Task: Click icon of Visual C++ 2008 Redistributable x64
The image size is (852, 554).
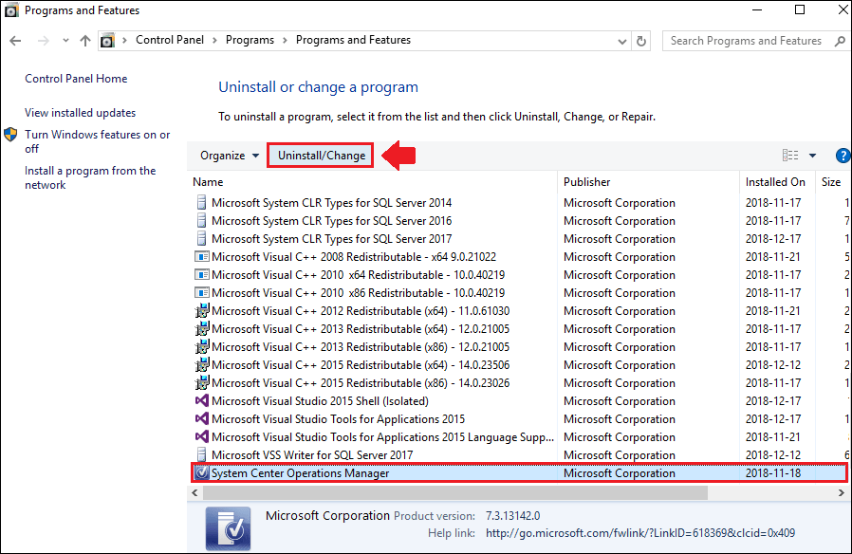Action: pyautogui.click(x=201, y=256)
